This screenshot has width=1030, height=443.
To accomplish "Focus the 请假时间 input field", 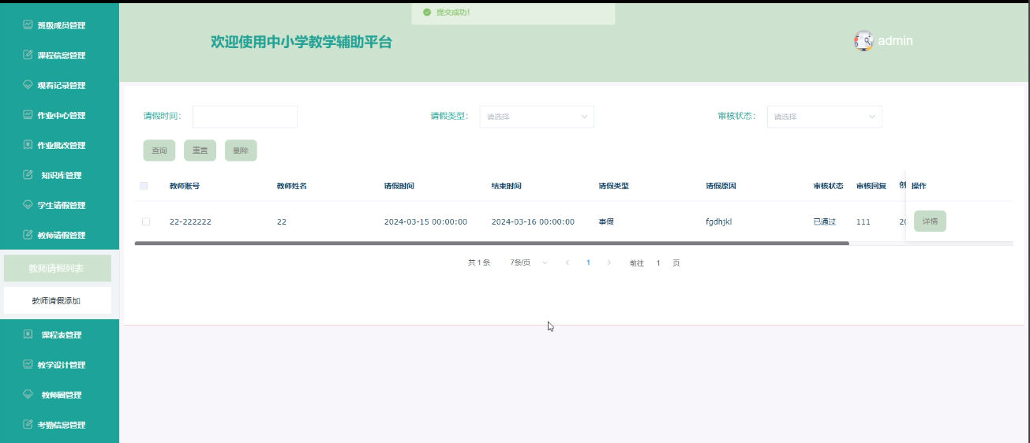I will [245, 117].
